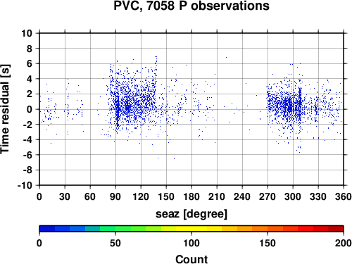The width and height of the screenshot is (352, 264).
Task: Click the x-axis tick label "360"
Action: (344, 196)
